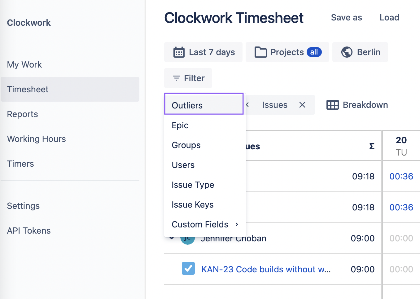Go to My Work in the sidebar
The width and height of the screenshot is (420, 299).
click(70, 64)
